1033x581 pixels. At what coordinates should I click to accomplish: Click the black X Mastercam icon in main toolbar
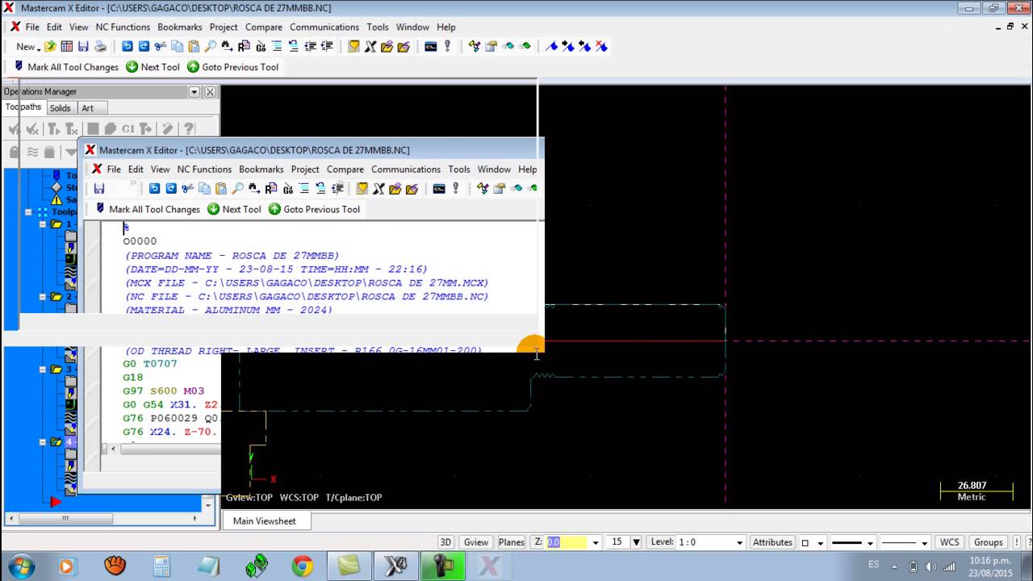pos(370,47)
